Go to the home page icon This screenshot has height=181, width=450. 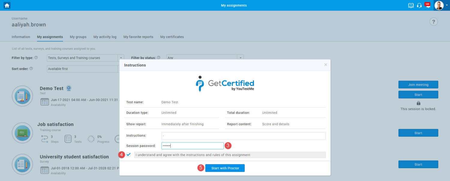(7, 5)
